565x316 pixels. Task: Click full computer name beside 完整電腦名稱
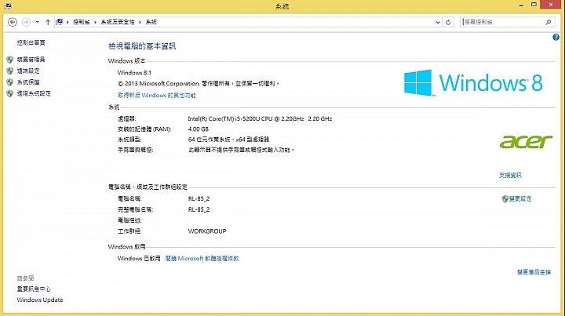coord(199,209)
